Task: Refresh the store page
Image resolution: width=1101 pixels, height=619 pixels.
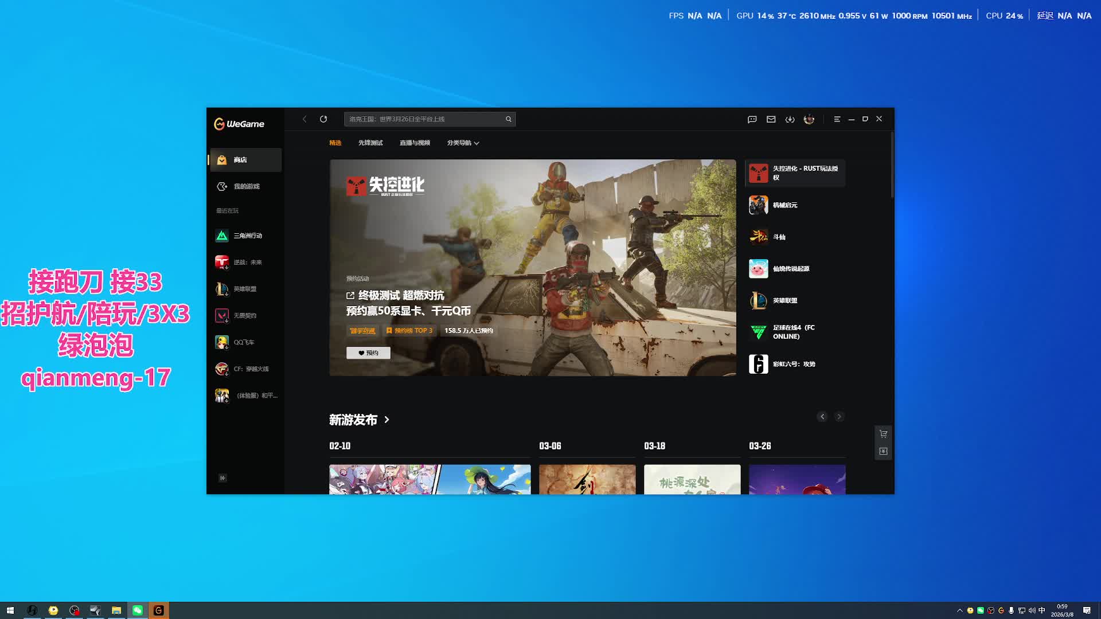Action: (x=323, y=119)
